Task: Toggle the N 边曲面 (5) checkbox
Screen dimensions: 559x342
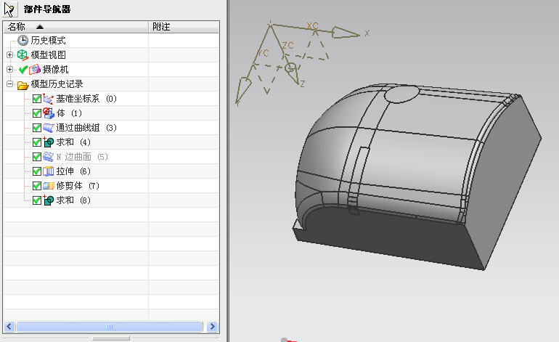Action: (37, 157)
